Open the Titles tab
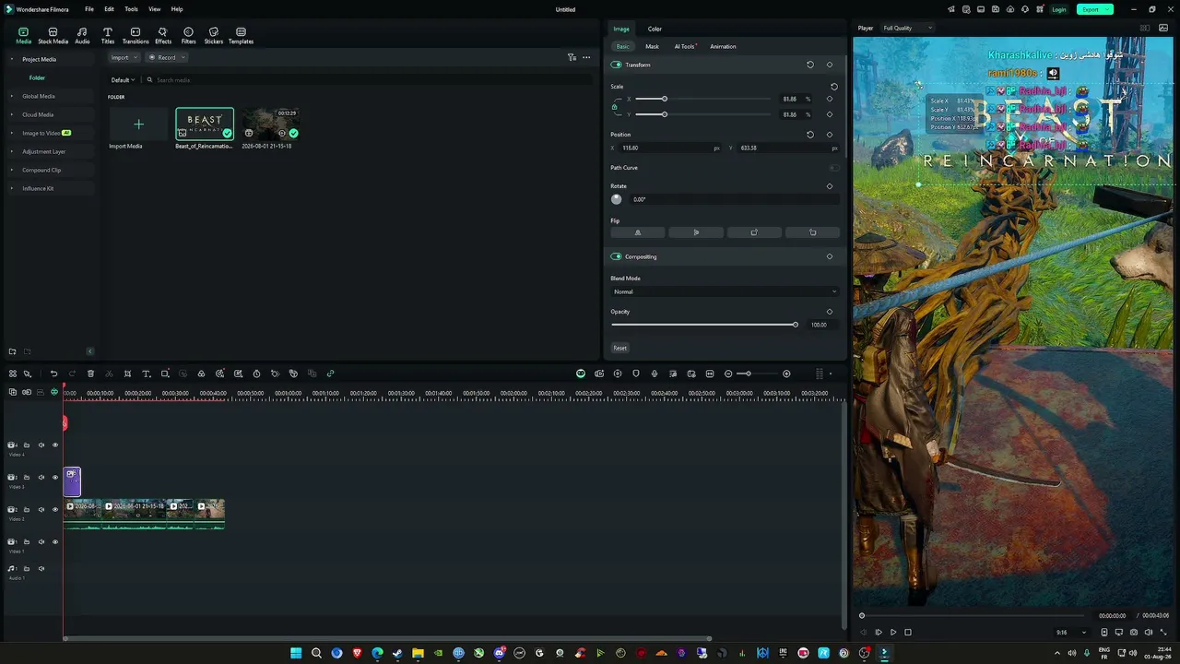This screenshot has height=664, width=1180. coord(108,36)
